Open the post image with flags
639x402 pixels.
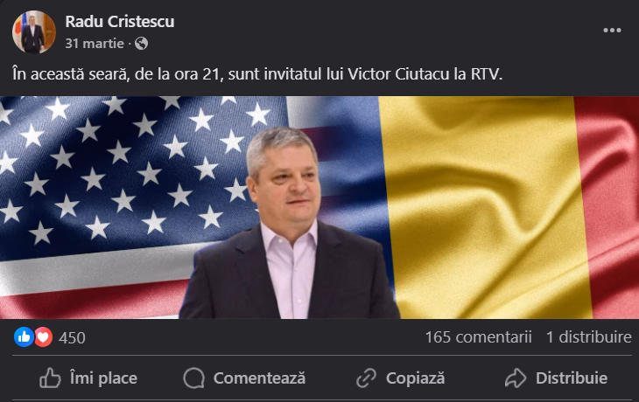(319, 207)
